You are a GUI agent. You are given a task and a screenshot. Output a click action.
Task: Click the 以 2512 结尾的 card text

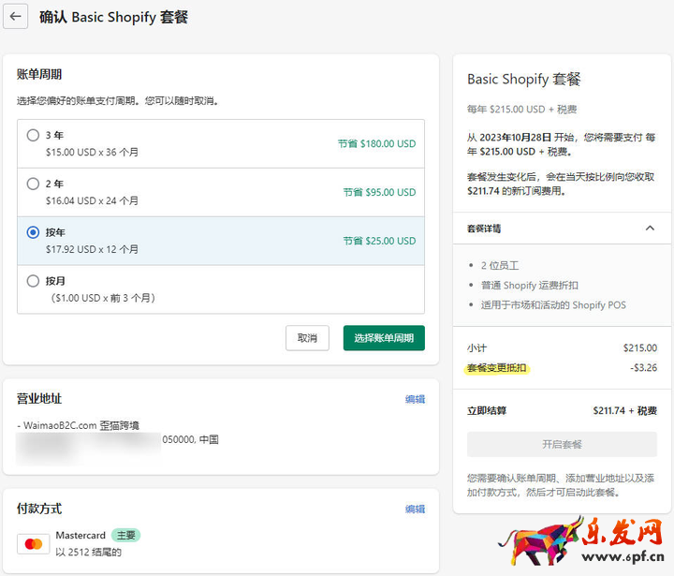[88, 552]
